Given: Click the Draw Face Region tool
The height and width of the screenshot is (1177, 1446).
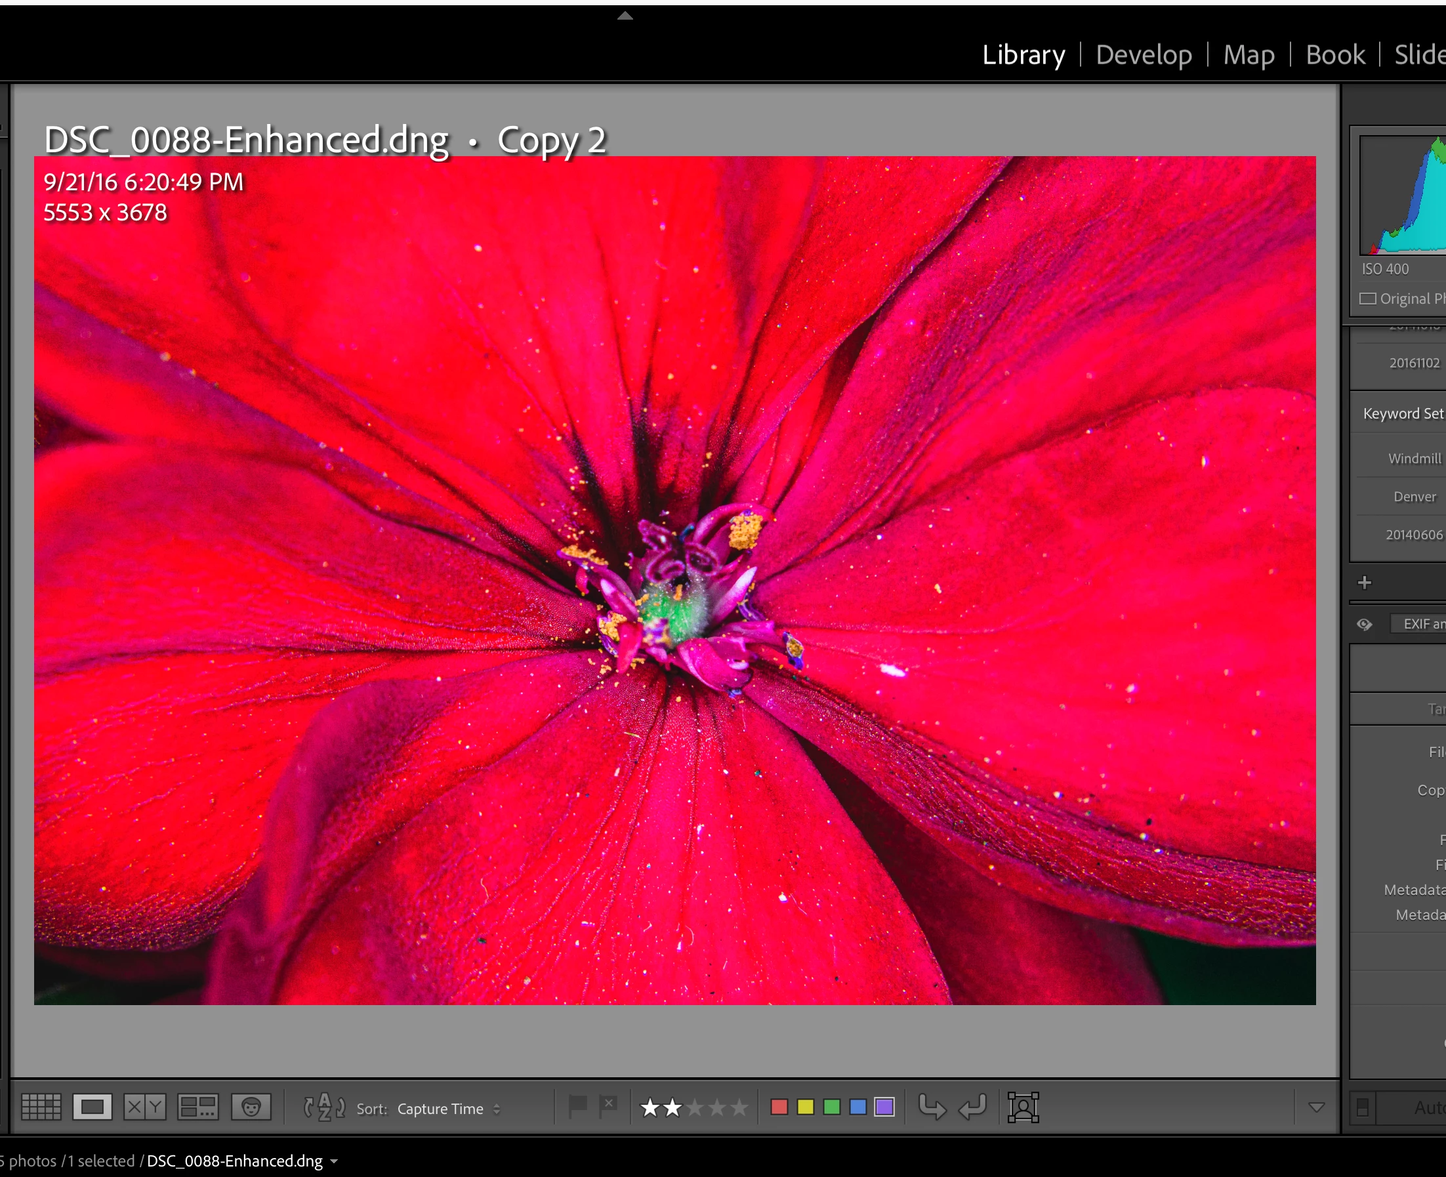Looking at the screenshot, I should [1022, 1107].
